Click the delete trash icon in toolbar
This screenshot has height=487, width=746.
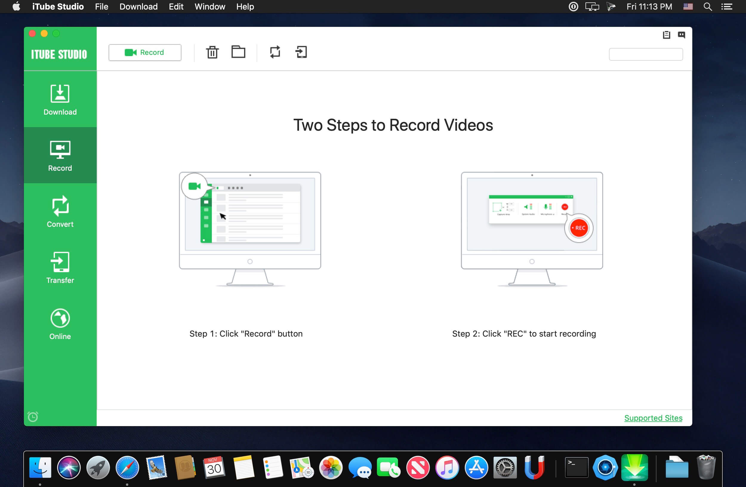212,52
